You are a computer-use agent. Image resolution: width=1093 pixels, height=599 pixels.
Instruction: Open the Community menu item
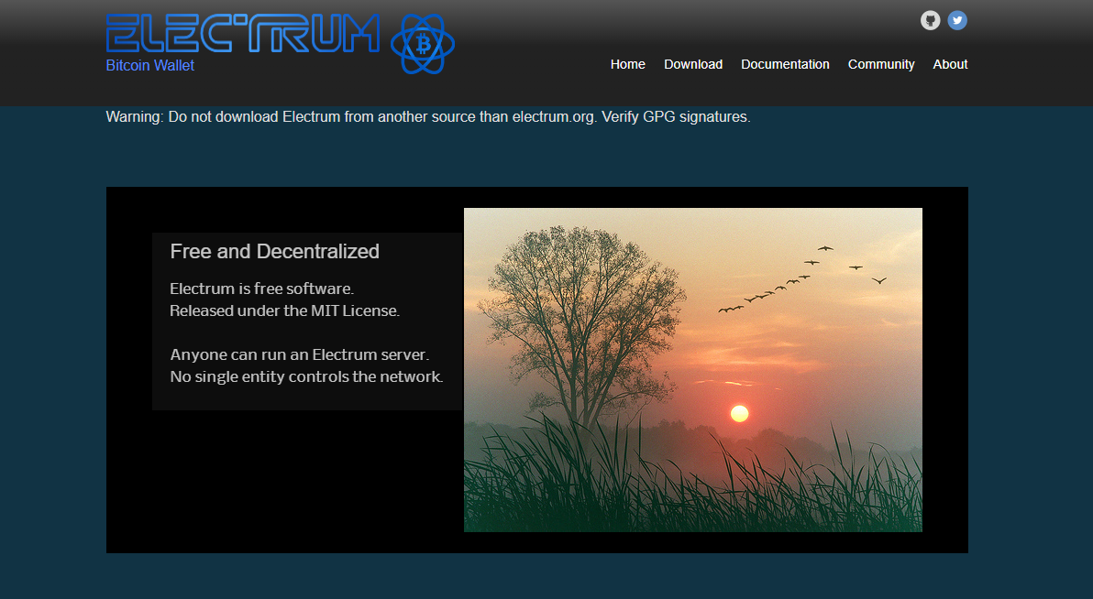[881, 64]
